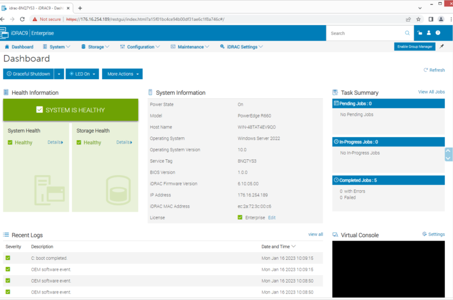Open the Virtual Console preview thumbnail

click(389, 269)
